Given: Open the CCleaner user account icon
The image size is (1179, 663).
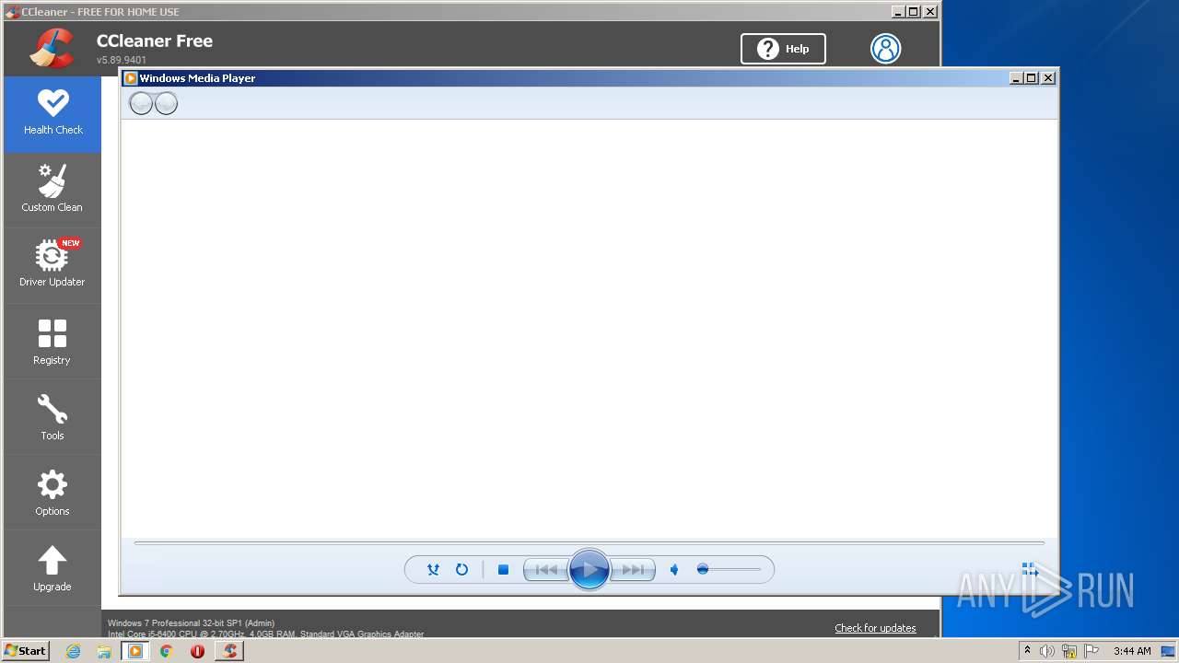Looking at the screenshot, I should coord(885,49).
